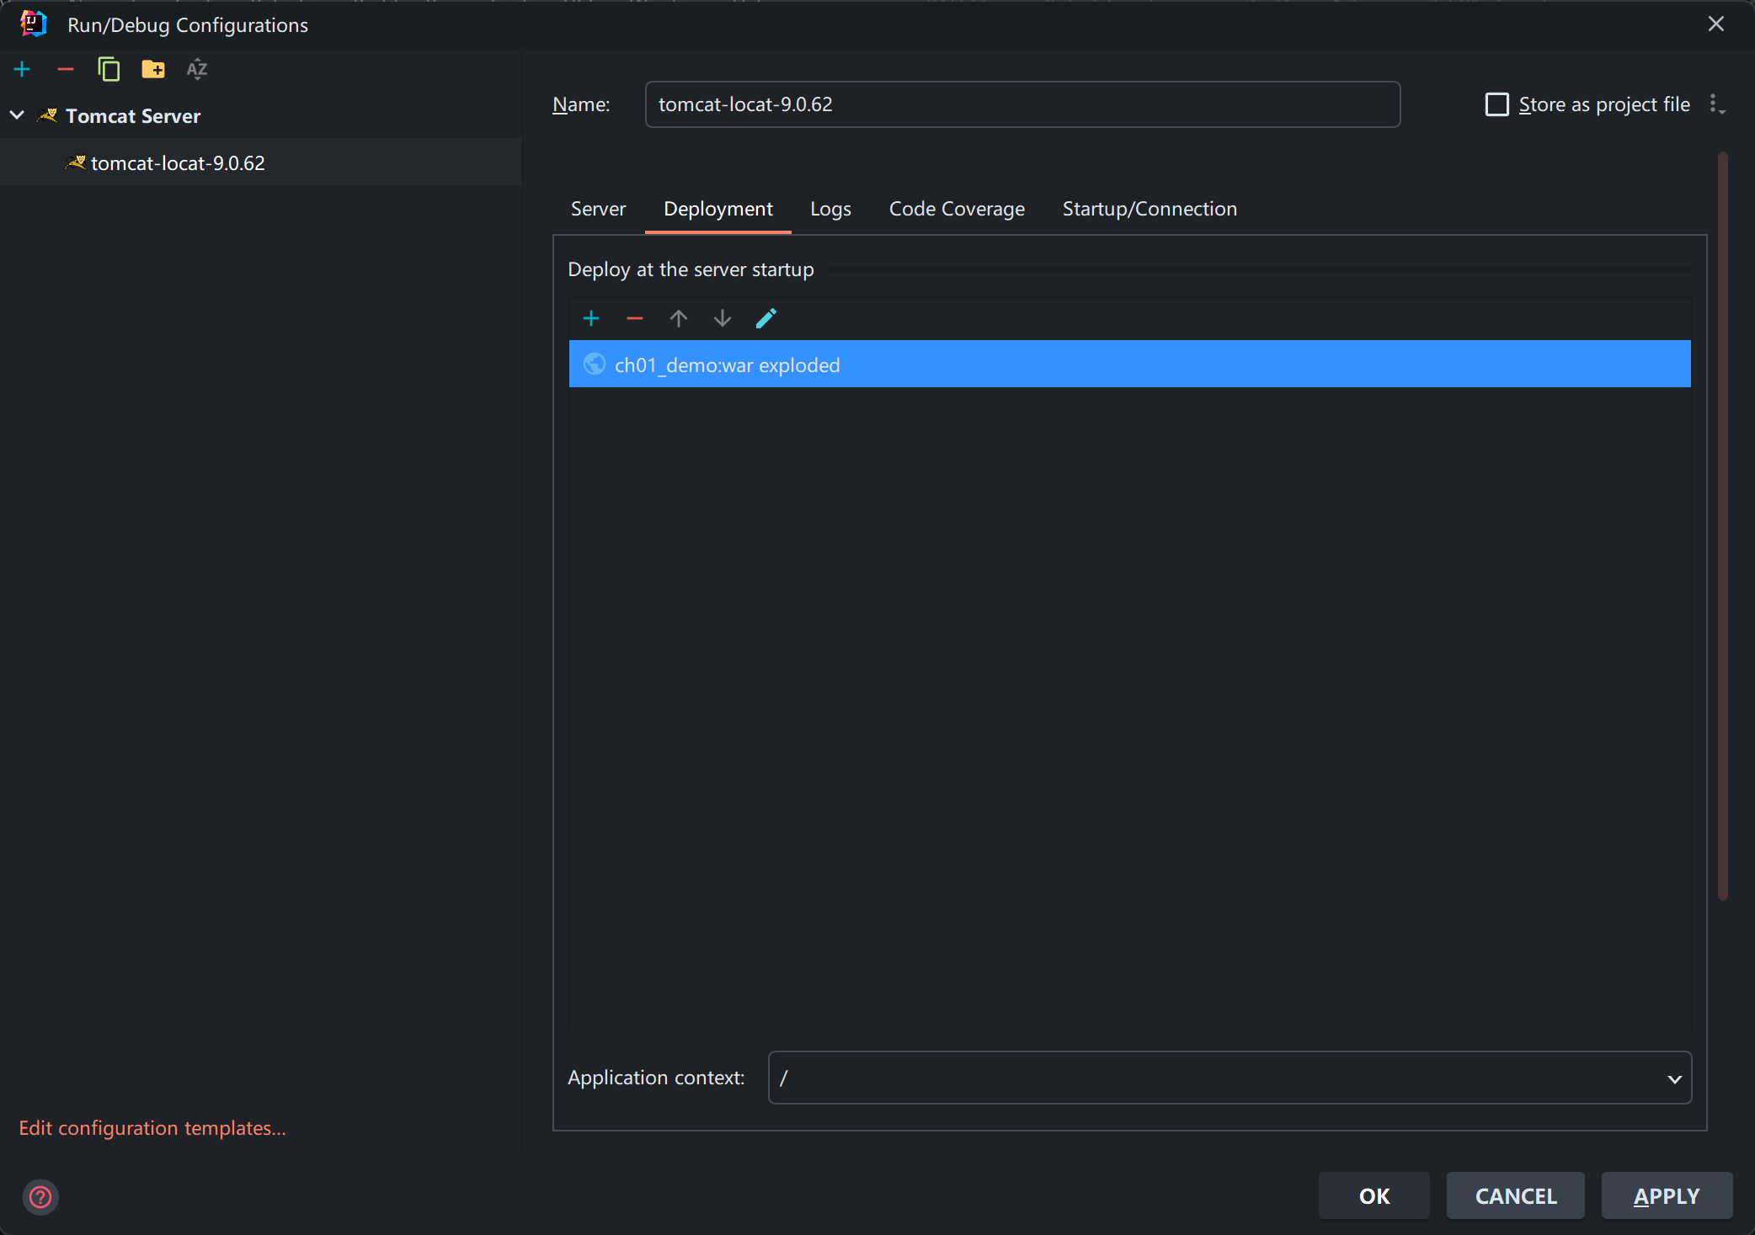Image resolution: width=1755 pixels, height=1235 pixels.
Task: Move deployment artifact up
Action: tap(679, 318)
